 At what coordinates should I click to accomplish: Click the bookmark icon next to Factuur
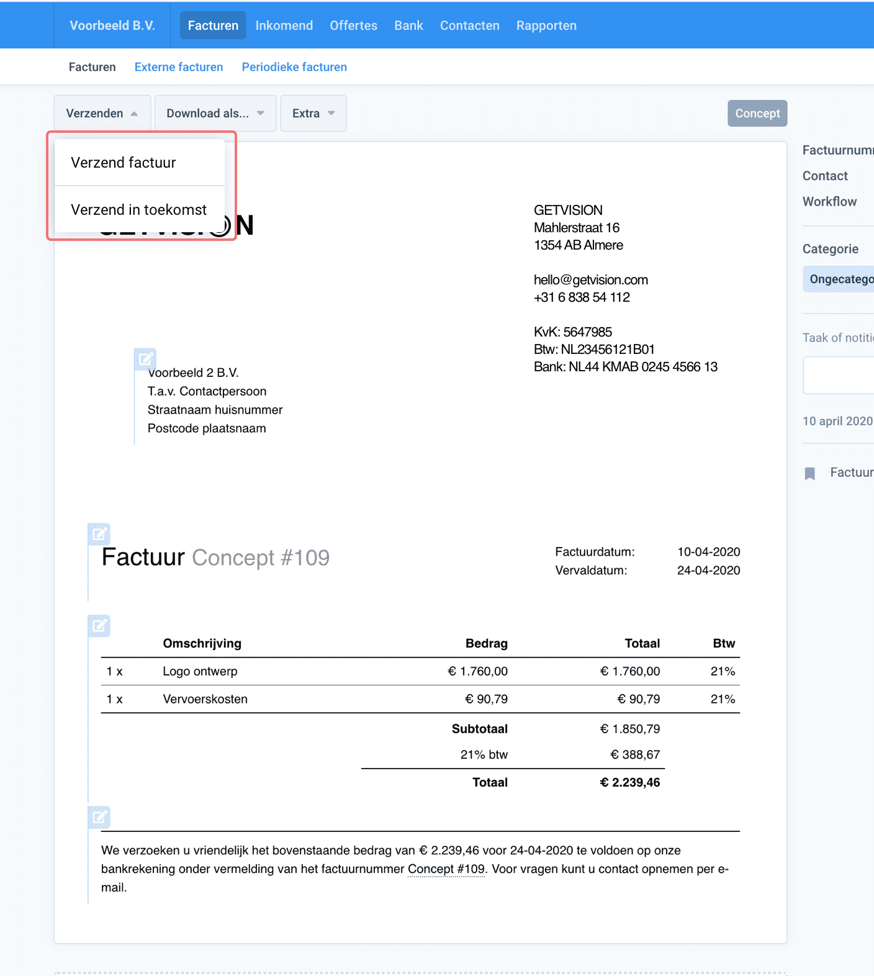tap(809, 474)
